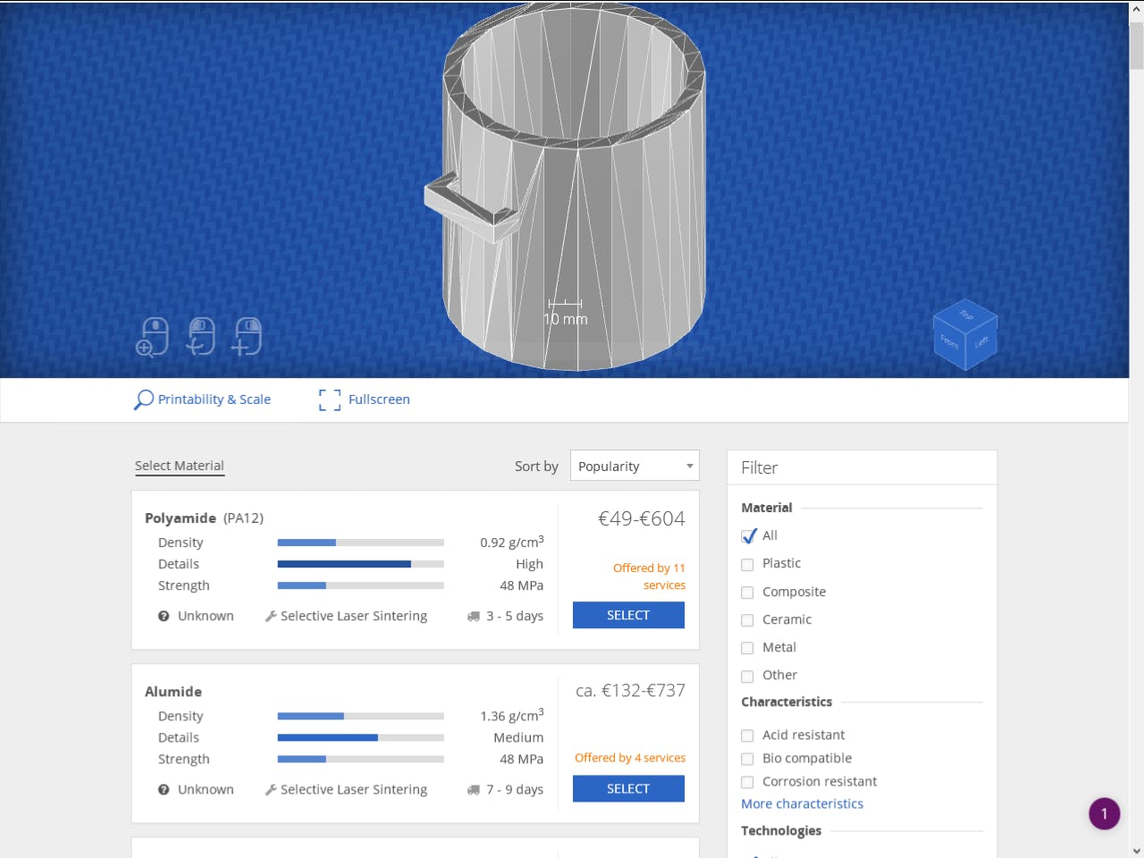Screen dimensions: 1144x858
Task: Click the Fullscreen bracket icon
Action: (329, 400)
